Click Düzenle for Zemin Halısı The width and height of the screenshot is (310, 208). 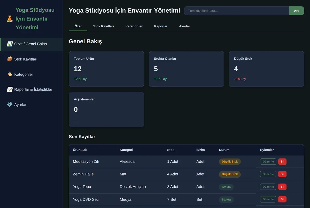[x=268, y=174]
